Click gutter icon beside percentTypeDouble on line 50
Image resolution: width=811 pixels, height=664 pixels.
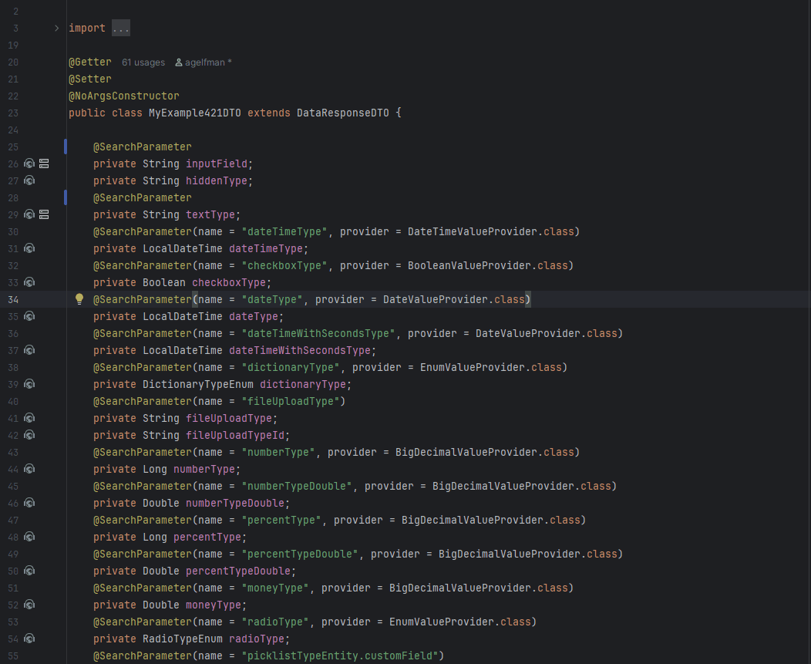(x=29, y=571)
